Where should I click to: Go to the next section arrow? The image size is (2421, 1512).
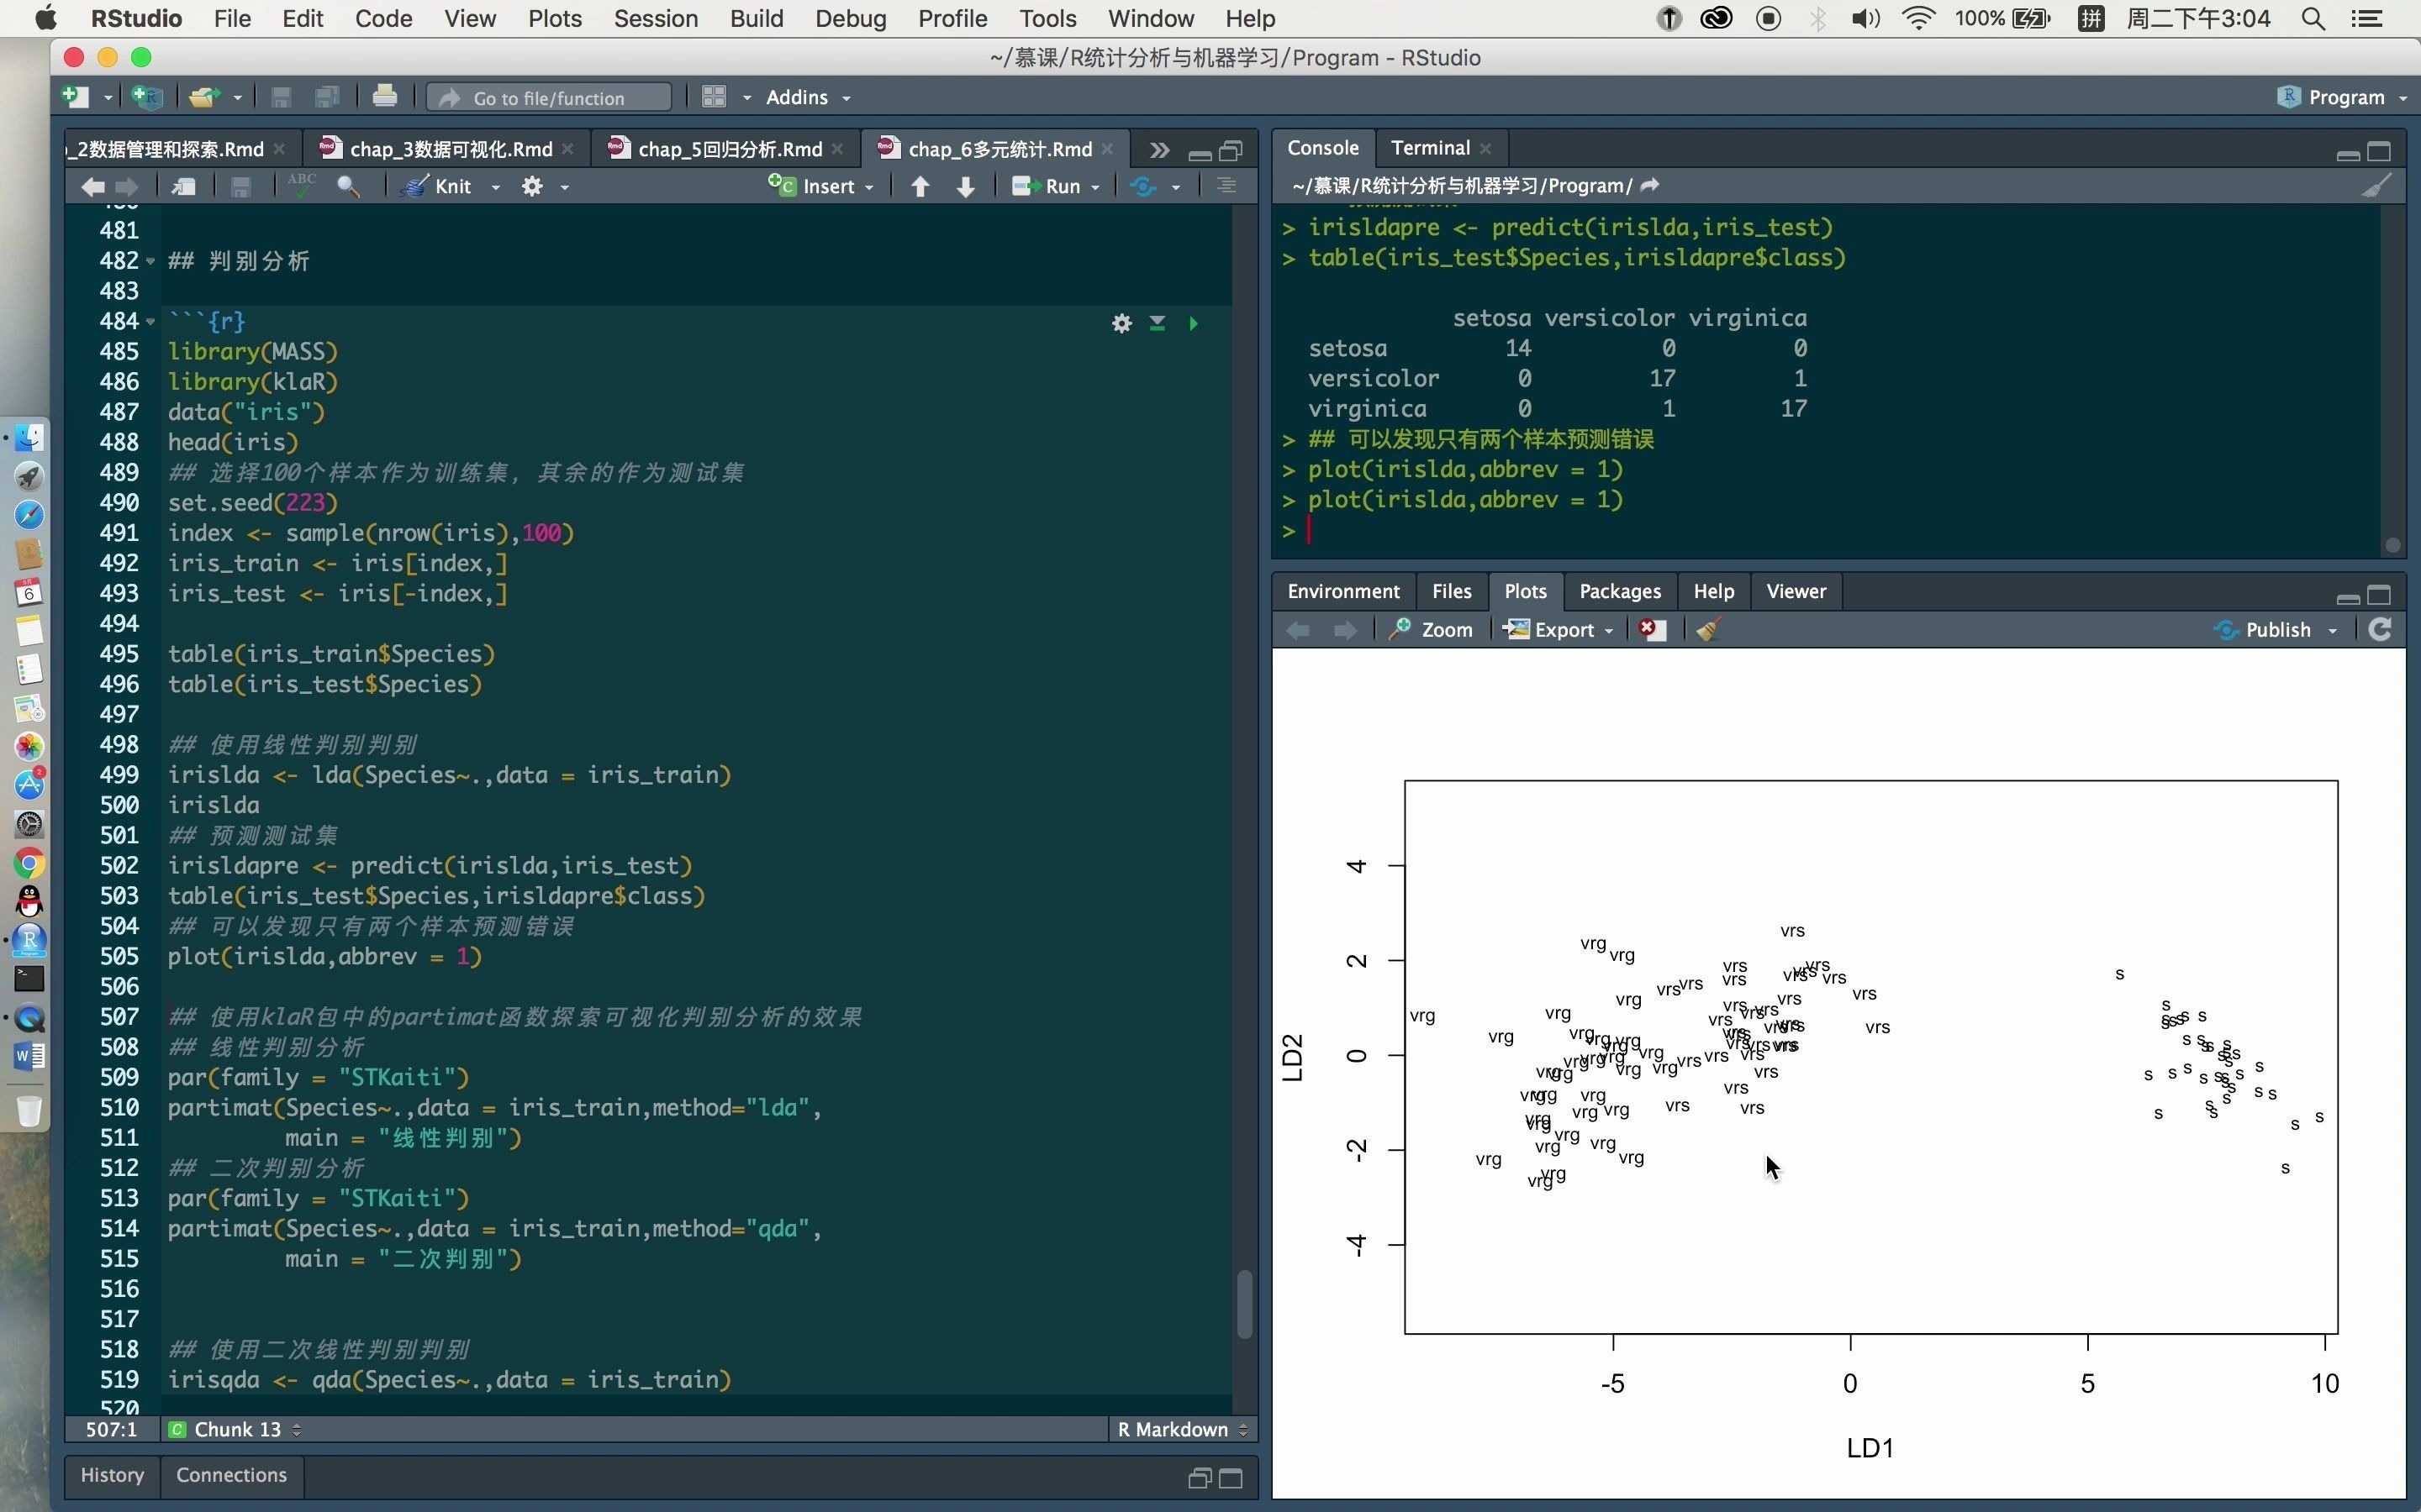965,186
